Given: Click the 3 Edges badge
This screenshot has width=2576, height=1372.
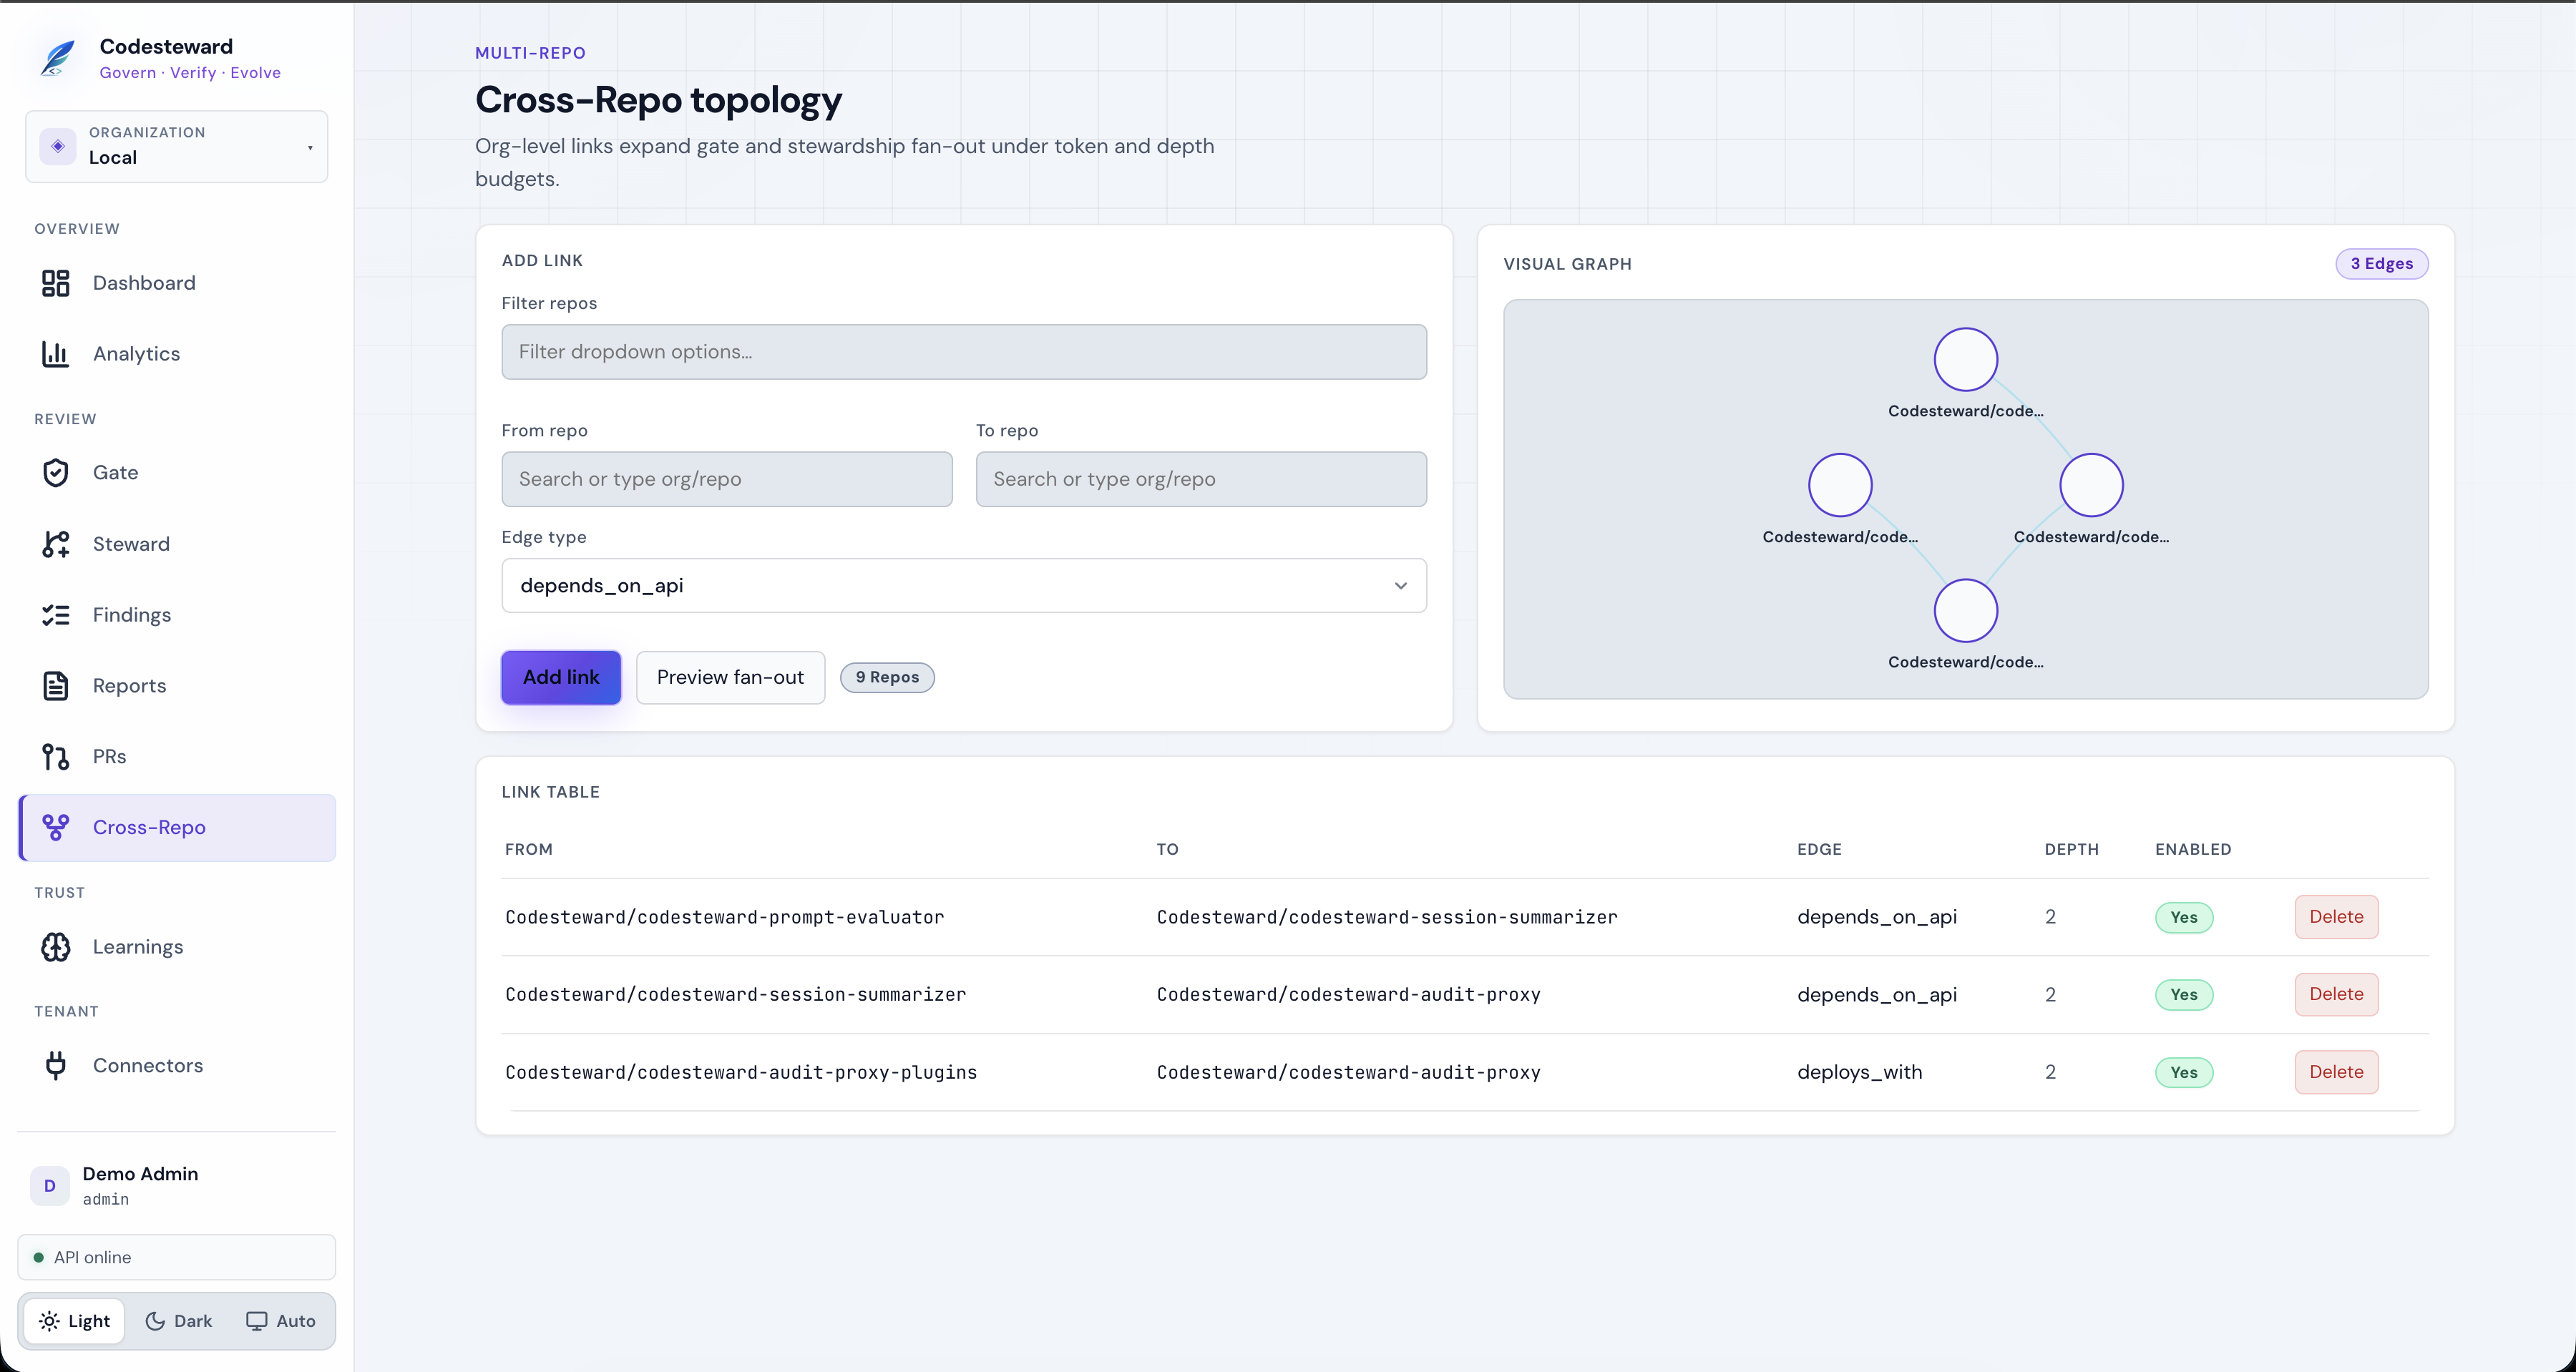Looking at the screenshot, I should coord(2381,264).
